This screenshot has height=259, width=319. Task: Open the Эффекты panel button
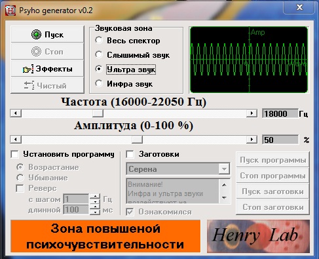coord(47,69)
